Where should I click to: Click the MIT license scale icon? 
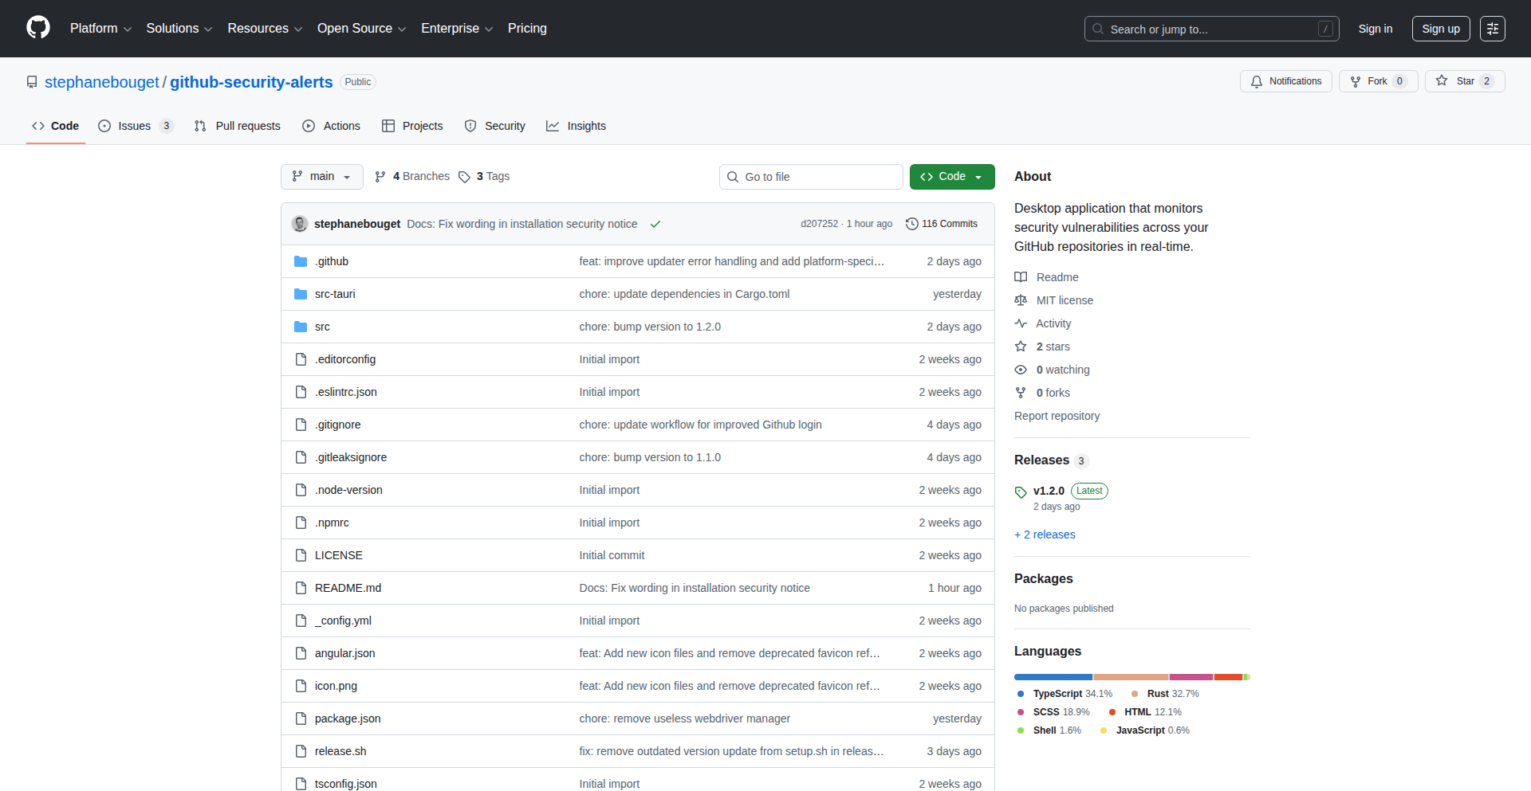[x=1021, y=300]
